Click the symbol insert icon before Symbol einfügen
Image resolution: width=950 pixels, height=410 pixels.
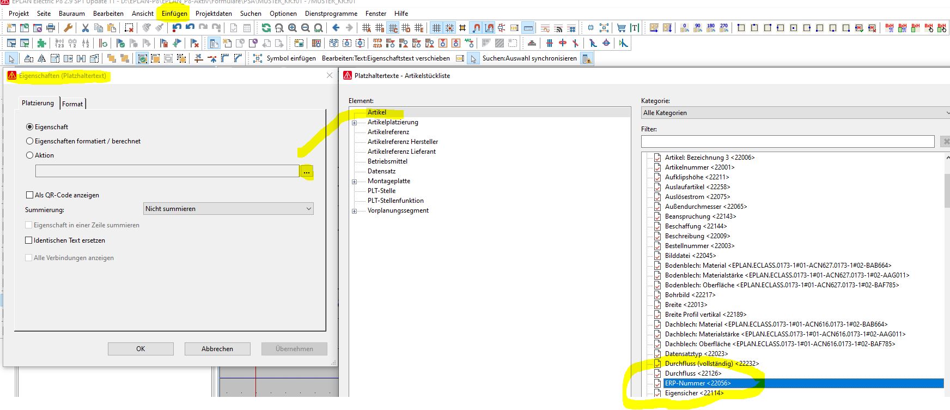click(258, 58)
